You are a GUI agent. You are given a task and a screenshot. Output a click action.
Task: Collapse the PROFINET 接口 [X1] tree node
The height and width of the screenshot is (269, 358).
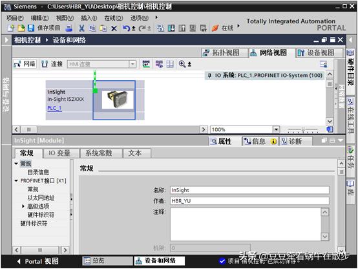[x=16, y=180]
